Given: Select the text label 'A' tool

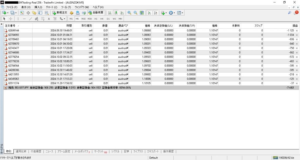Looking at the screenshot, I should 49,19.
